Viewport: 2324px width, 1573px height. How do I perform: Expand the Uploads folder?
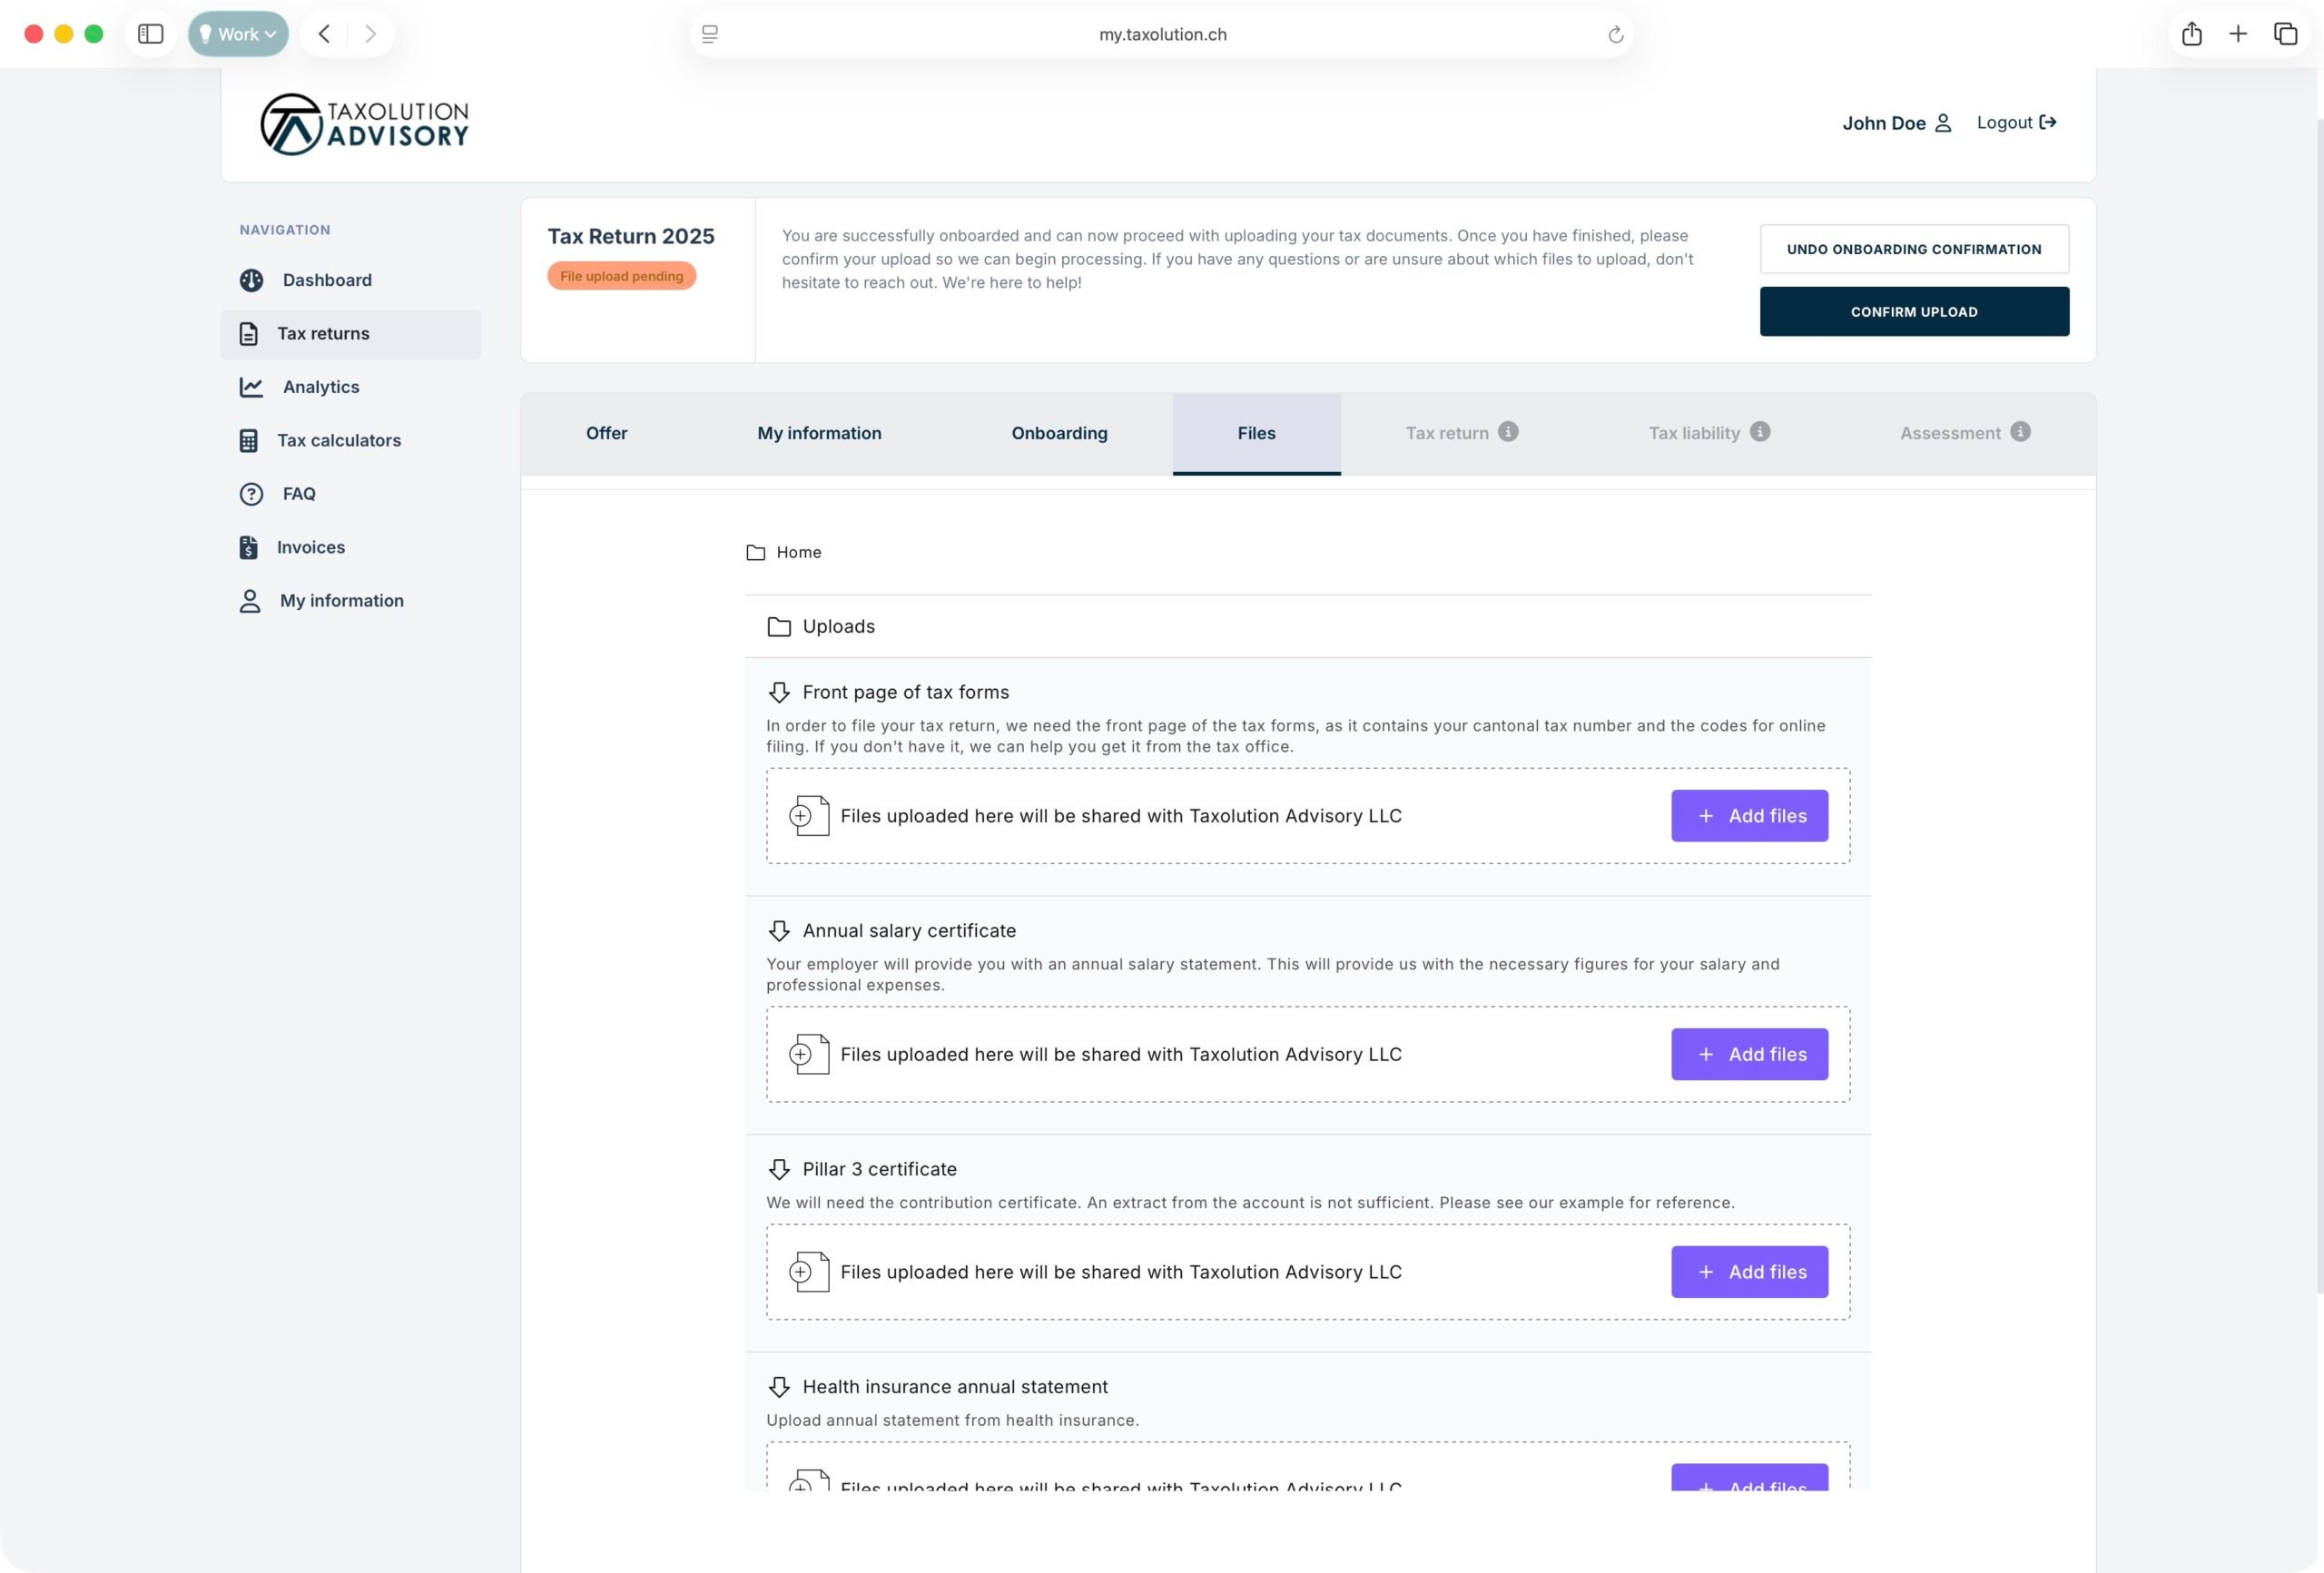coord(837,626)
